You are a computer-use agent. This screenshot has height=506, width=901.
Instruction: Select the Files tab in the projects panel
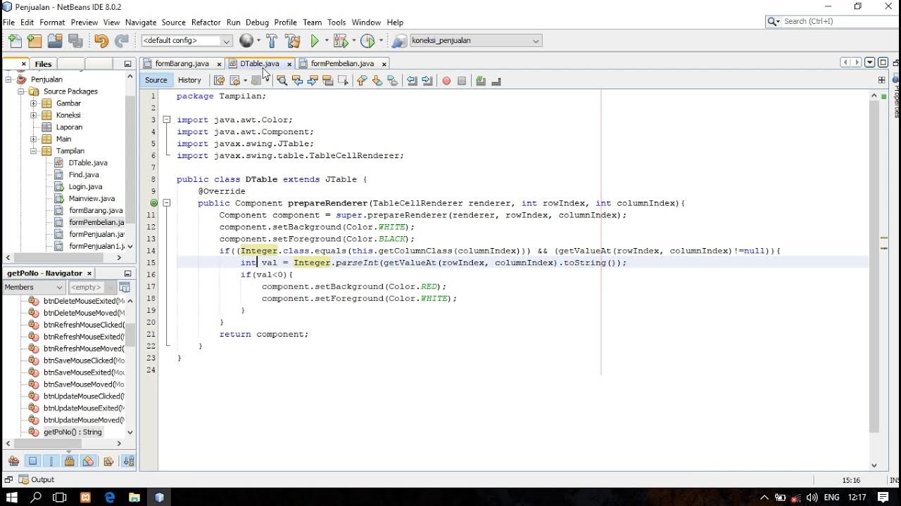(43, 64)
